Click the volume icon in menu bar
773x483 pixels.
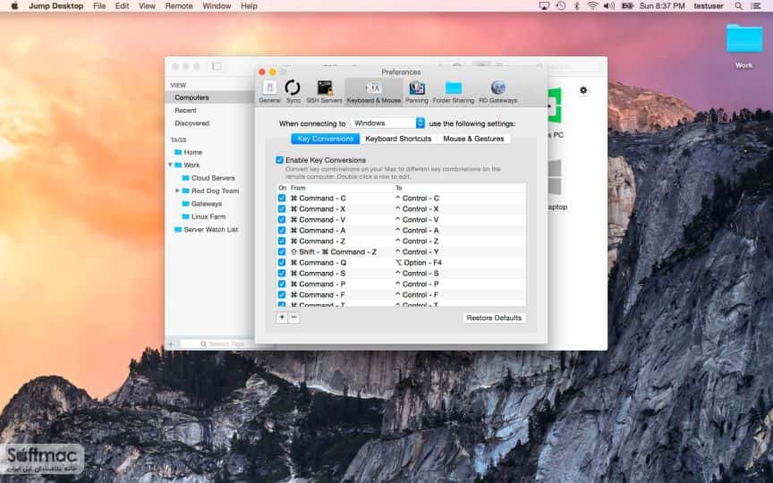click(x=609, y=6)
